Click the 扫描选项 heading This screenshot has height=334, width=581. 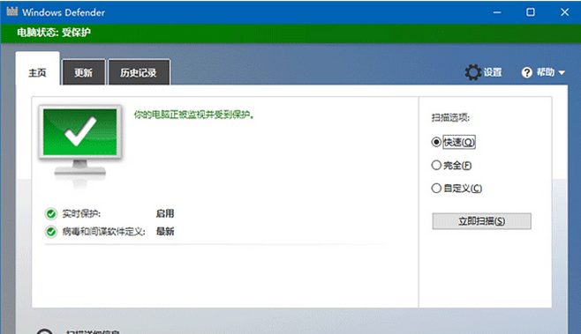click(x=450, y=118)
